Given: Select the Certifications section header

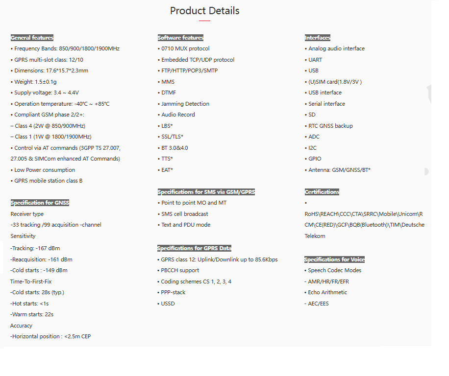Looking at the screenshot, I should (322, 192).
